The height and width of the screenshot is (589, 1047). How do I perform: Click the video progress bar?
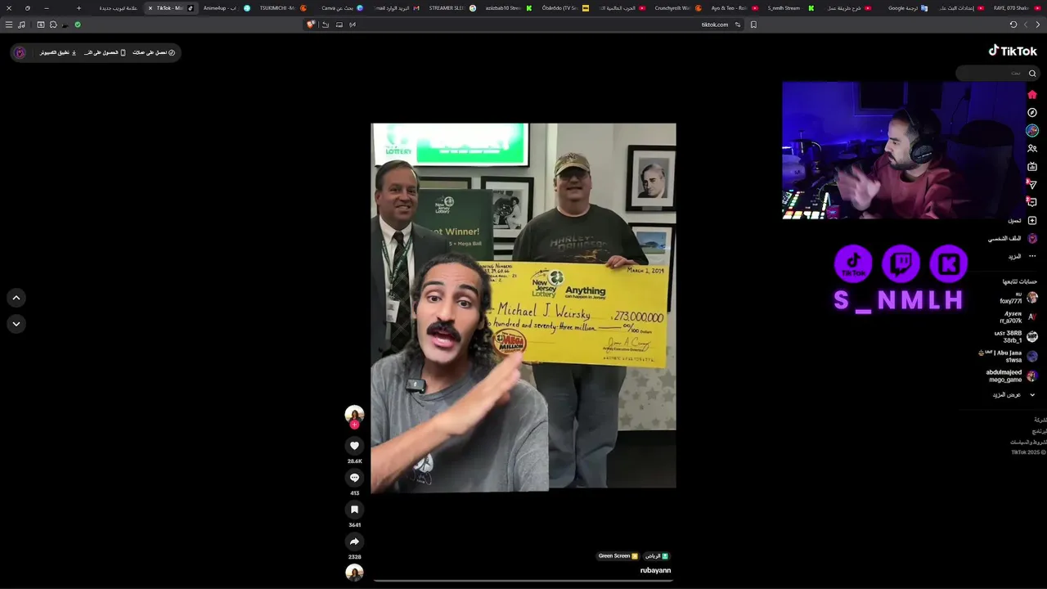pyautogui.click(x=523, y=581)
